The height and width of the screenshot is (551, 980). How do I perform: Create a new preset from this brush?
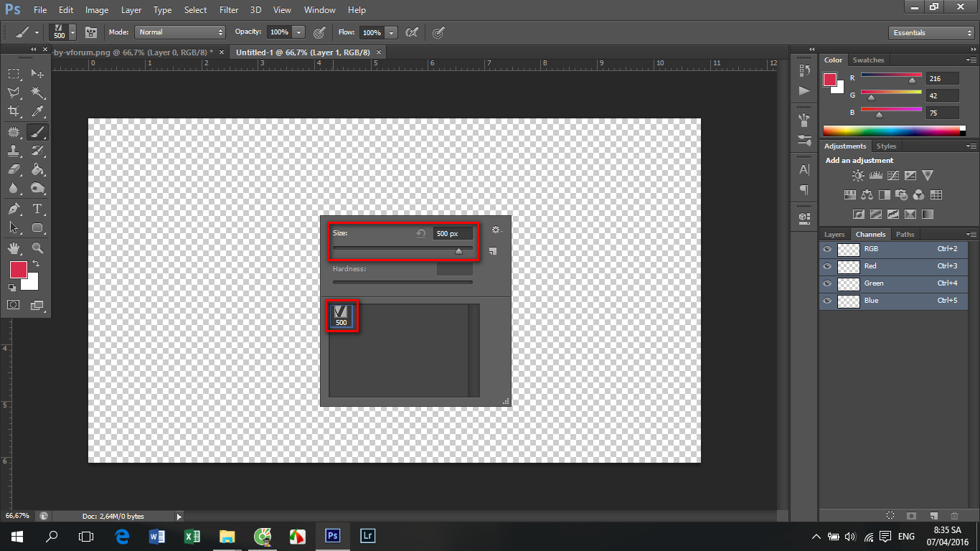point(493,251)
